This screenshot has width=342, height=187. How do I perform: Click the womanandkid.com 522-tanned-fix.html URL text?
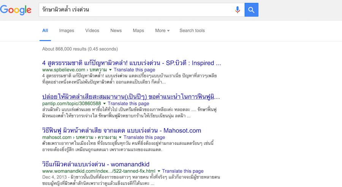99,171
